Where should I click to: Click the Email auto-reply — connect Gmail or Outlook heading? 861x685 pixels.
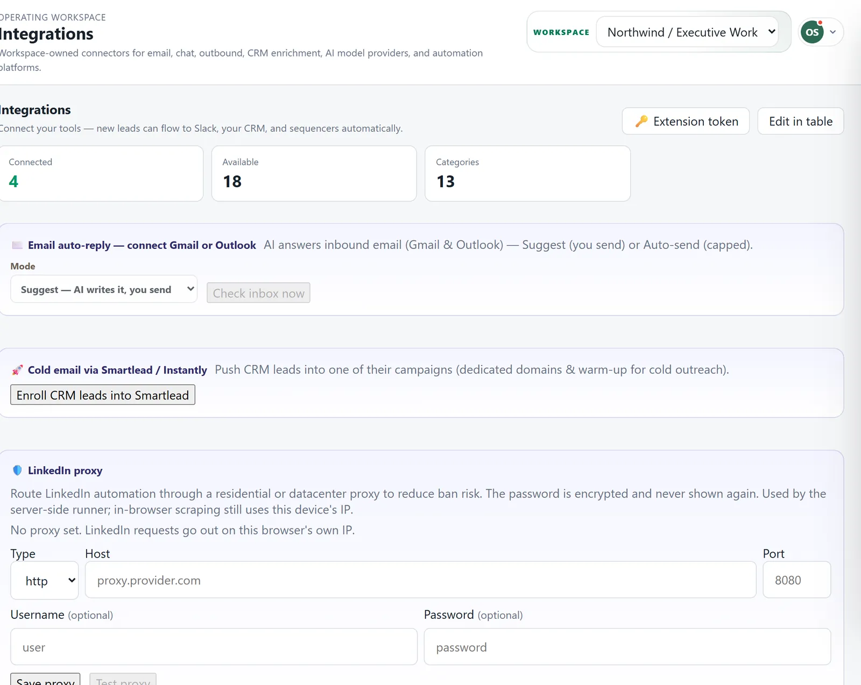tap(142, 245)
